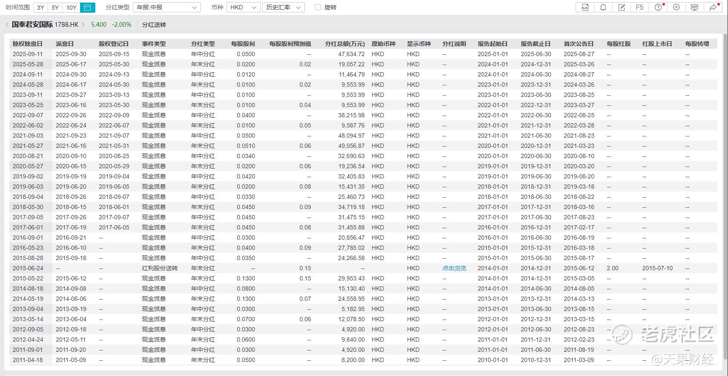728x376 pixels.
Task: Select report end date 2016-06-30 cell
Action: 536,237
